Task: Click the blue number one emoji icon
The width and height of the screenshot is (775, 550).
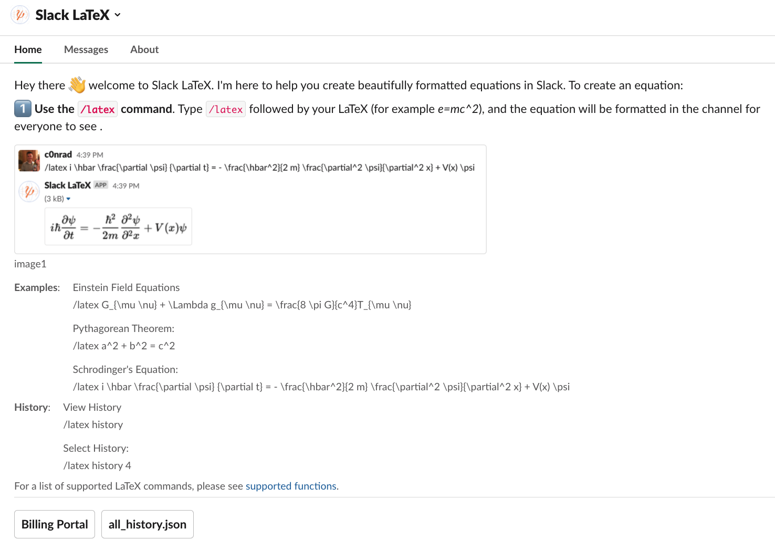Action: (23, 109)
